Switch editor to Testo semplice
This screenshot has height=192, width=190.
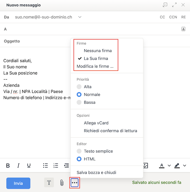[95, 151]
